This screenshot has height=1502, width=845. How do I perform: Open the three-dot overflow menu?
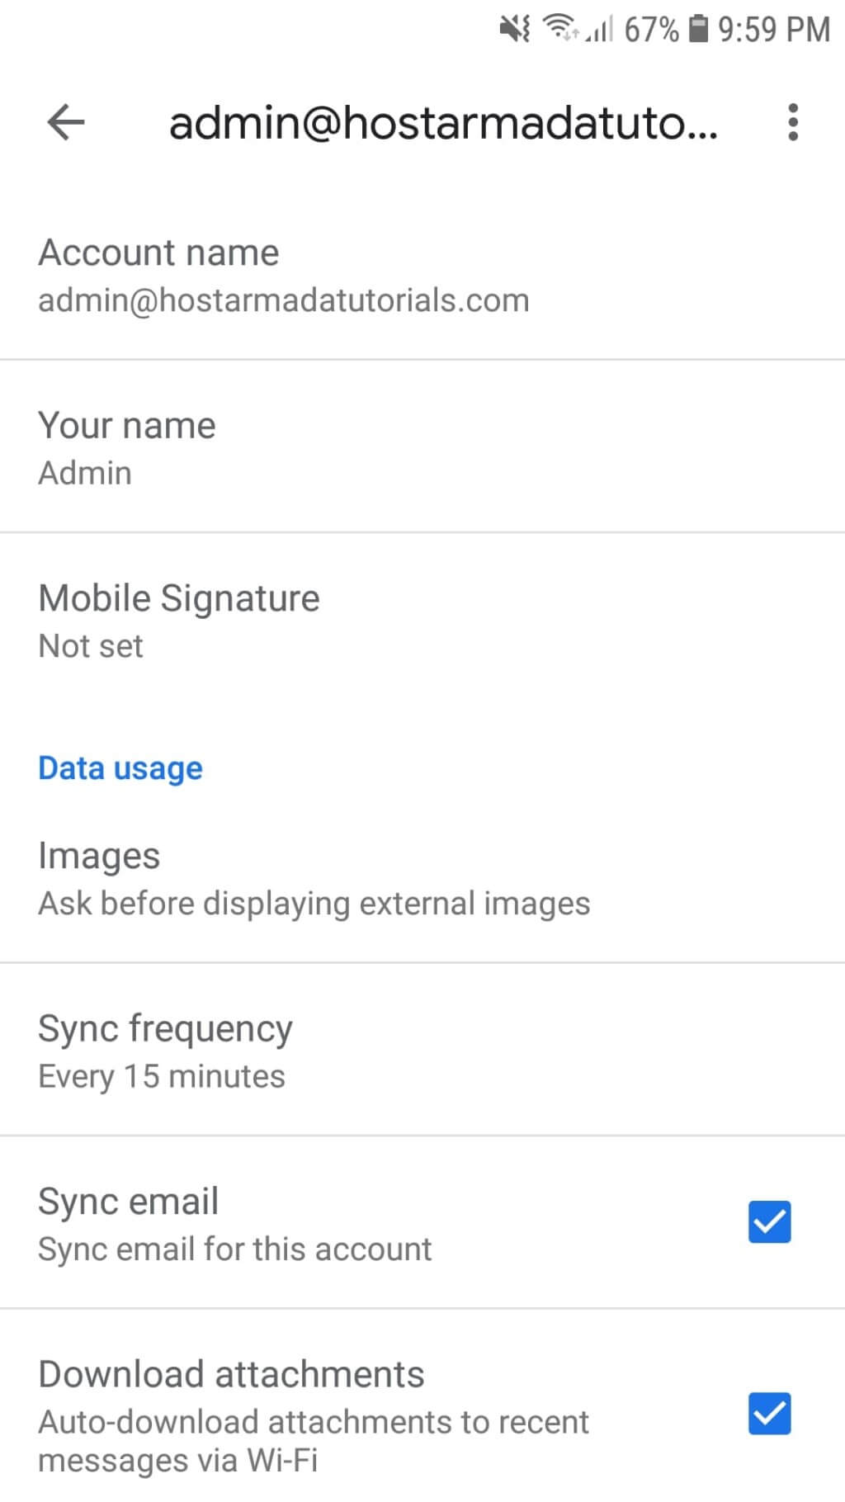coord(793,122)
